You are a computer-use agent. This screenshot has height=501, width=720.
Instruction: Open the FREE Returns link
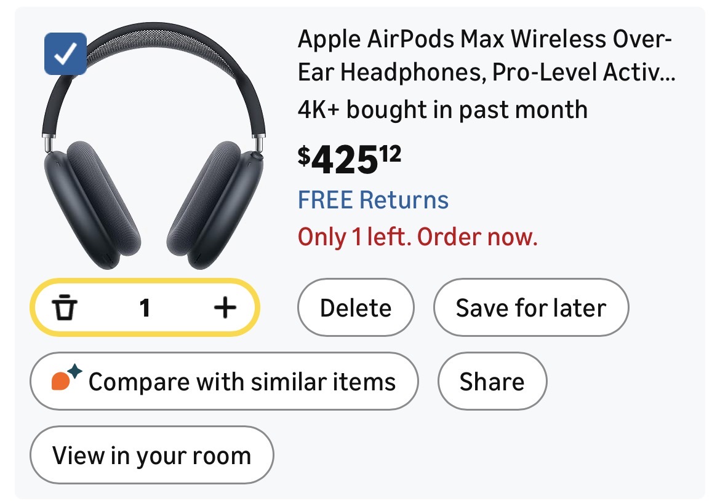point(373,200)
